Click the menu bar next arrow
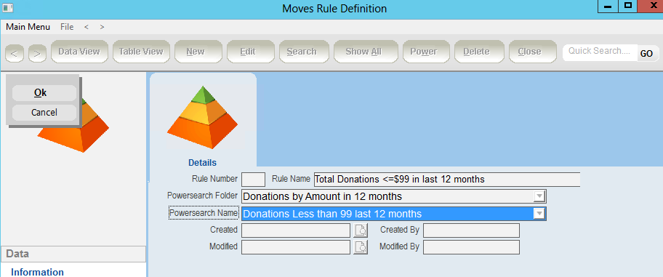The height and width of the screenshot is (277, 663). 102,27
